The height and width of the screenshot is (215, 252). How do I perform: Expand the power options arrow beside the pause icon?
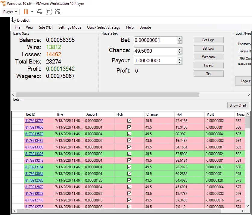point(32,12)
